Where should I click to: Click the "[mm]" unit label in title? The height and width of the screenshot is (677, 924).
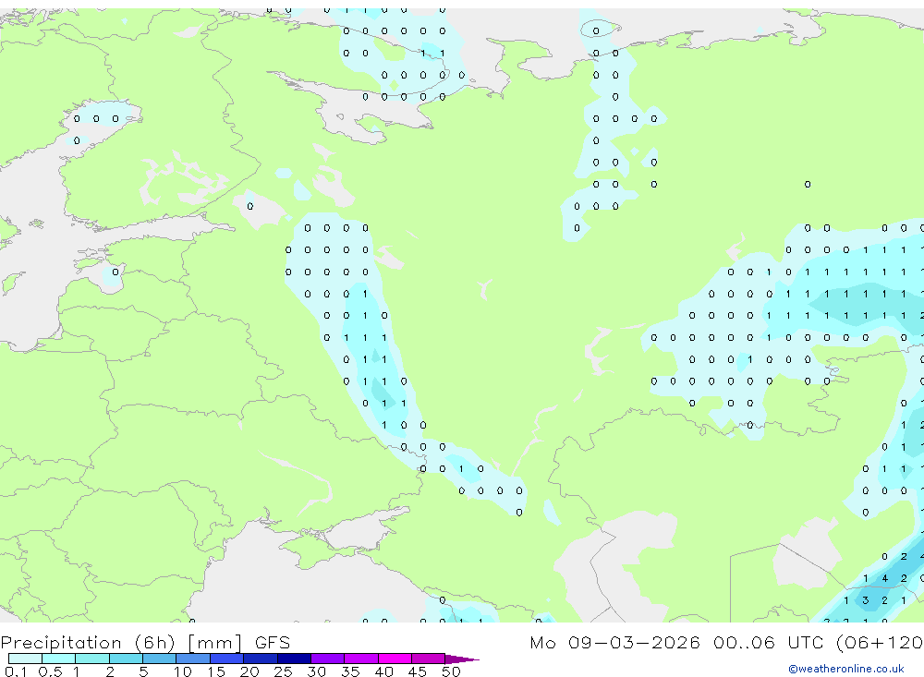[x=215, y=643]
